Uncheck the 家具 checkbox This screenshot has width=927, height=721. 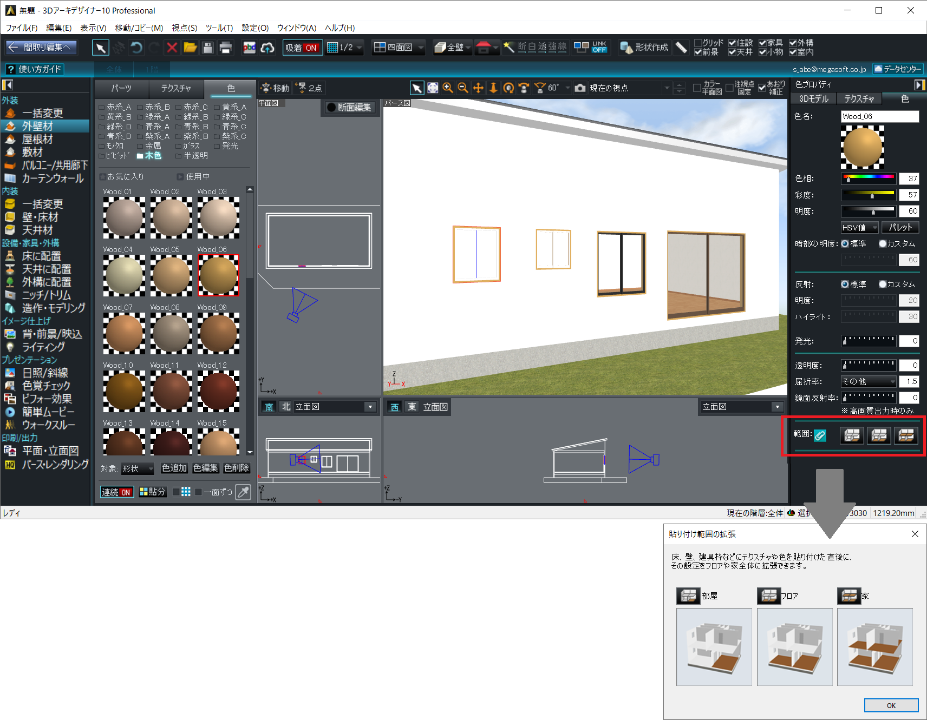pos(762,43)
